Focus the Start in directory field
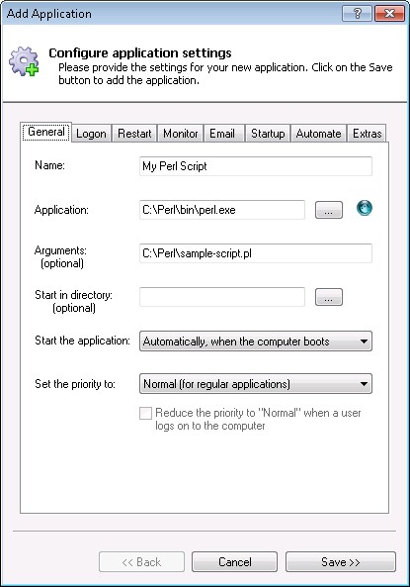Image resolution: width=410 pixels, height=587 pixels. click(222, 297)
